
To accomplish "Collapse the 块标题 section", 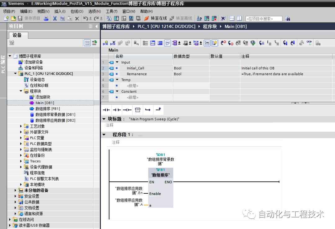I will click(x=104, y=119).
